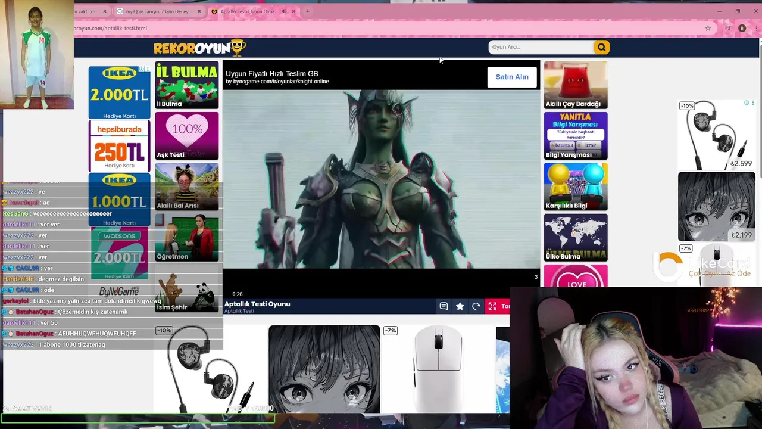Click the Aptallık Testi Oyunu title text
The image size is (762, 429).
[x=257, y=304]
